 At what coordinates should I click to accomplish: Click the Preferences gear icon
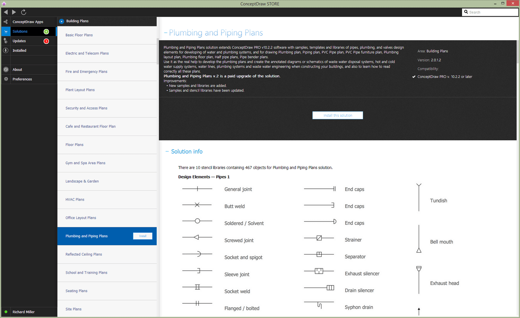pyautogui.click(x=6, y=79)
